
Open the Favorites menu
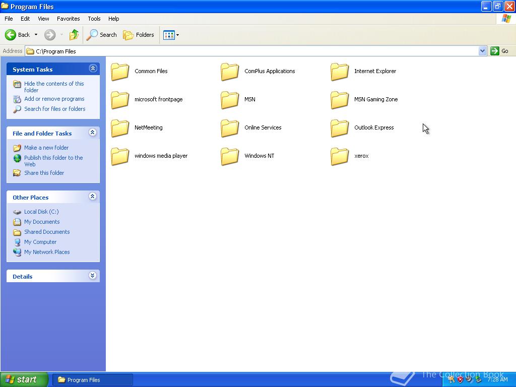click(x=68, y=19)
